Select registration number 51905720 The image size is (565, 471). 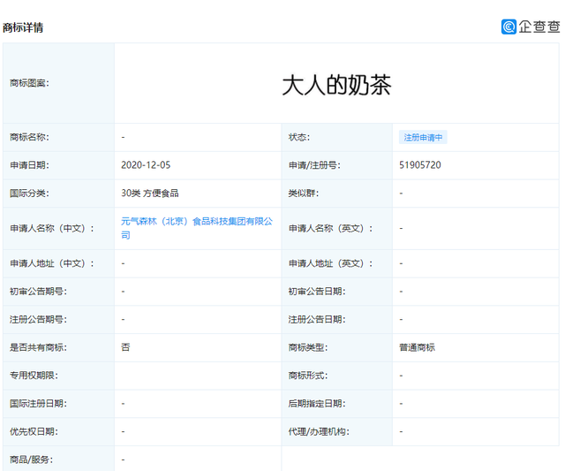point(420,165)
